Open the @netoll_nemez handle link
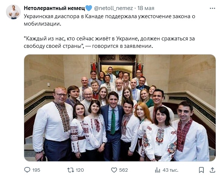Viewport: 222px width, 178px height. point(113,8)
